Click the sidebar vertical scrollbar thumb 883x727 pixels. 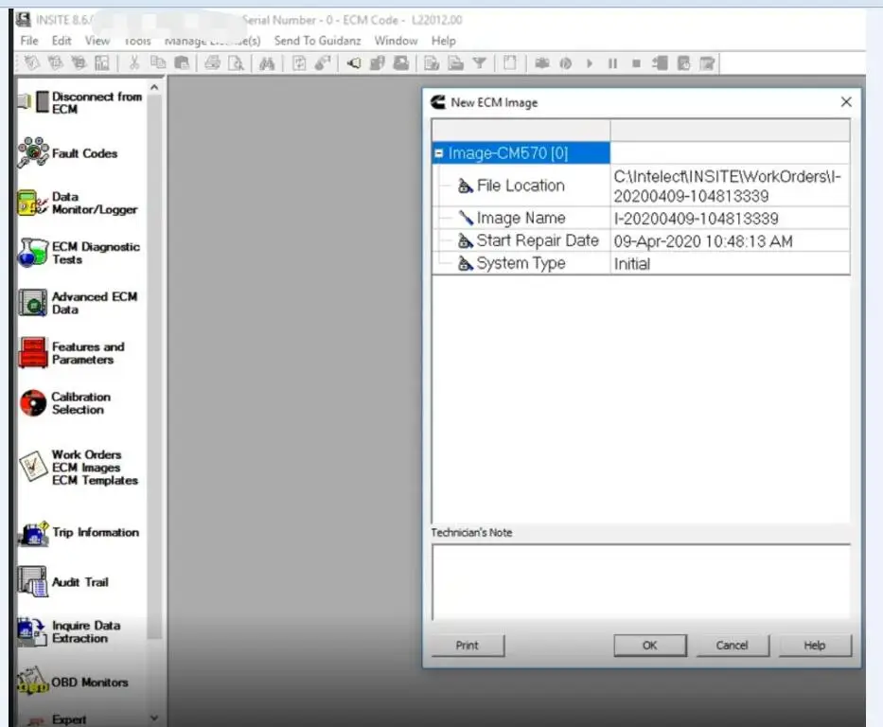click(x=154, y=366)
